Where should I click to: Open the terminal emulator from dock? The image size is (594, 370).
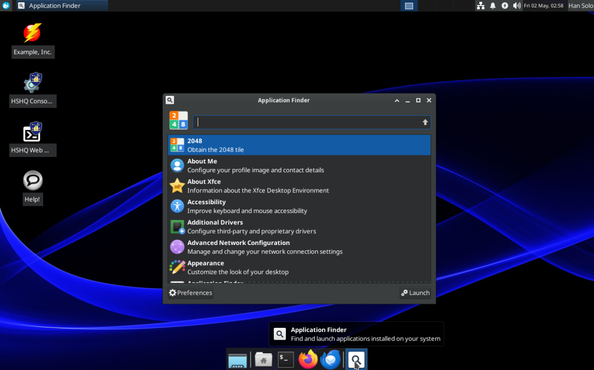click(286, 359)
